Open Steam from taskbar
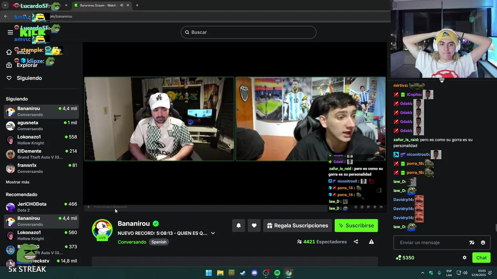This screenshot has width=497, height=279. click(243, 273)
